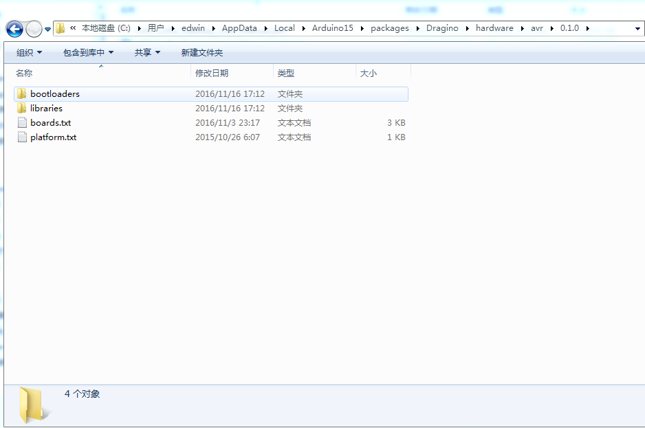The width and height of the screenshot is (645, 428).
Task: Click the folder icon in address bar
Action: click(60, 28)
